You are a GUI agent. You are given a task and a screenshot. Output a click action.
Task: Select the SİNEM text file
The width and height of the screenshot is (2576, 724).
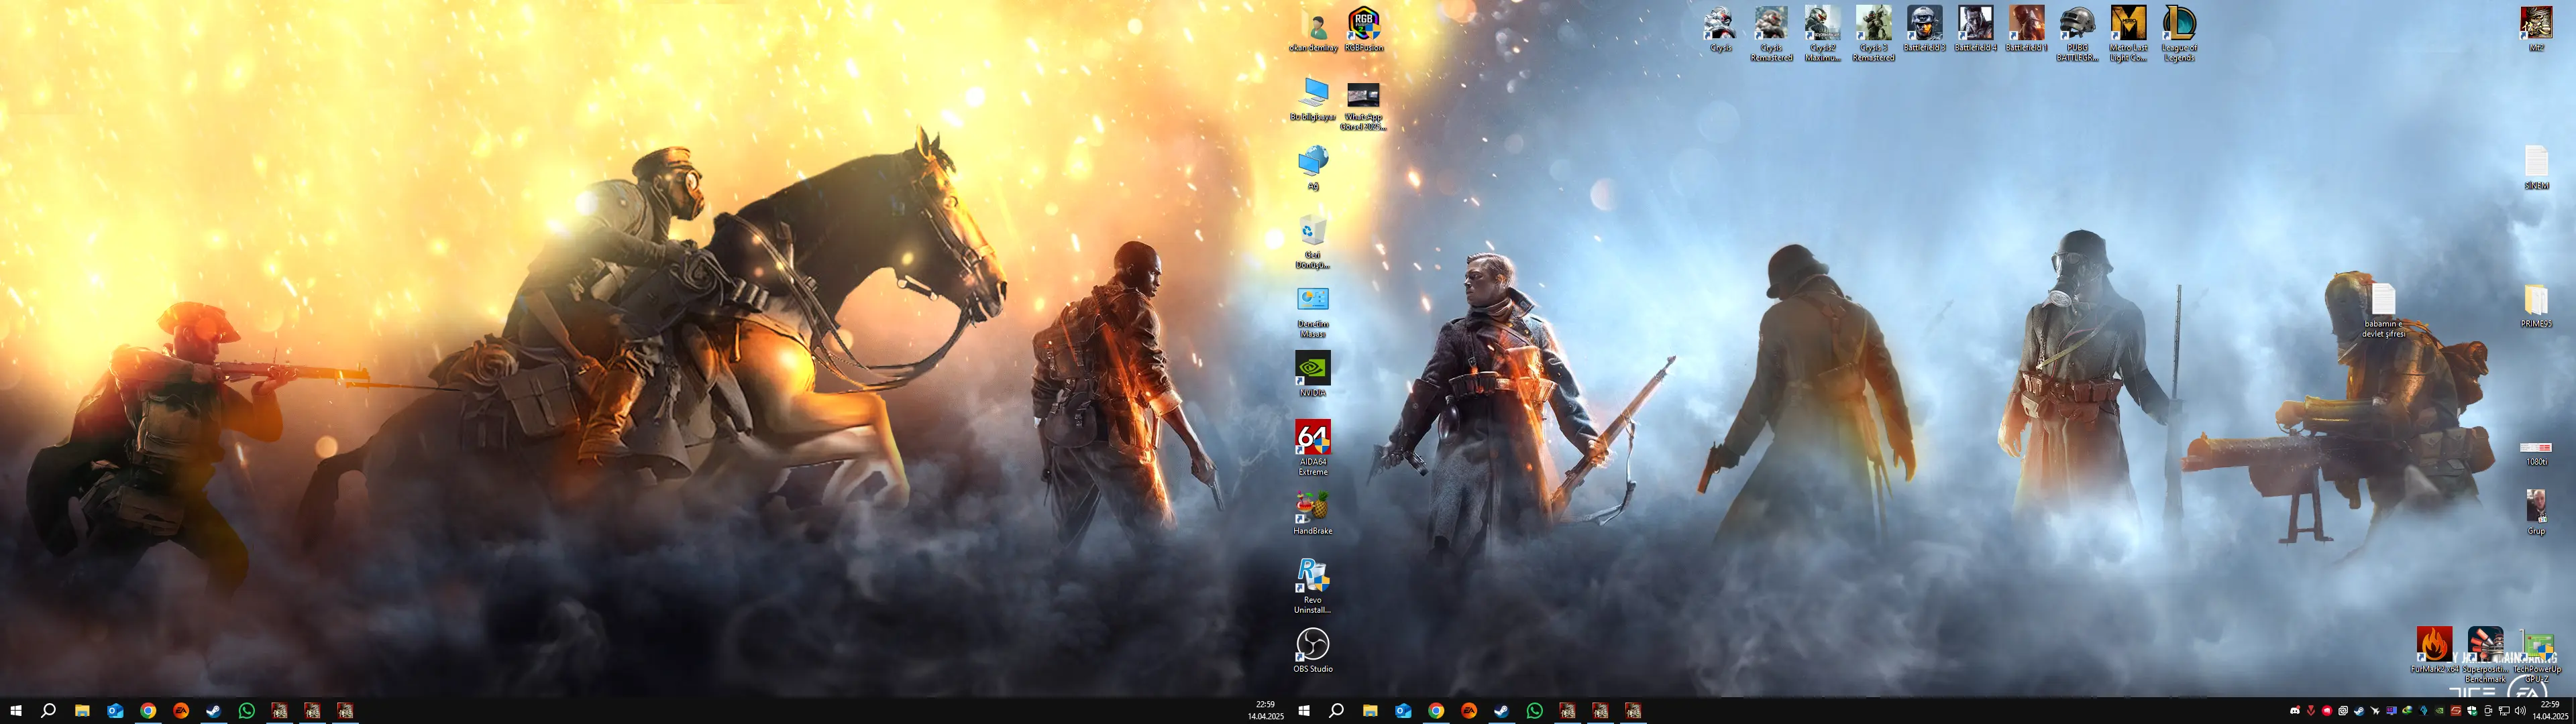[x=2536, y=167]
